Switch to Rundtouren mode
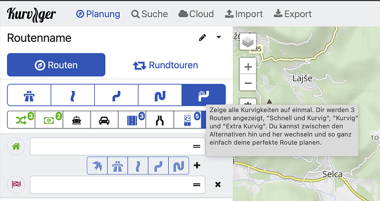The image size is (380, 201). 165,65
